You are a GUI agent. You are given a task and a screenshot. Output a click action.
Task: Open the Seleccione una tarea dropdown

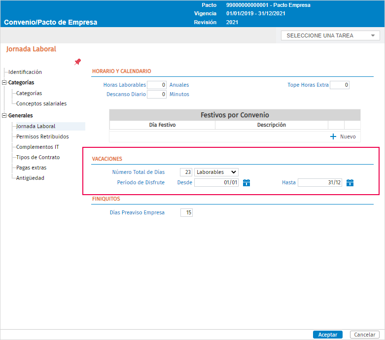pyautogui.click(x=330, y=35)
